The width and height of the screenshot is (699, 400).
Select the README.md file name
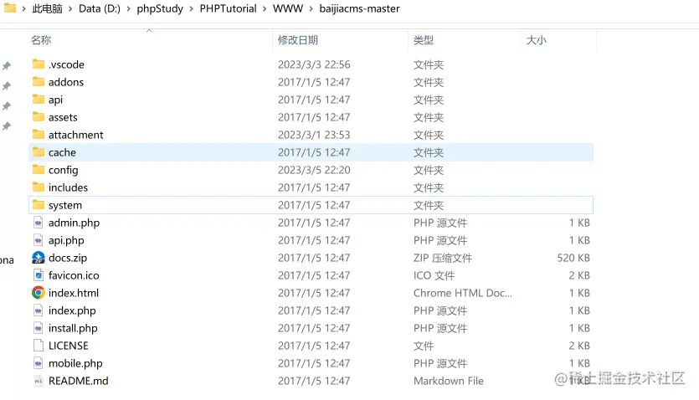pyautogui.click(x=79, y=381)
